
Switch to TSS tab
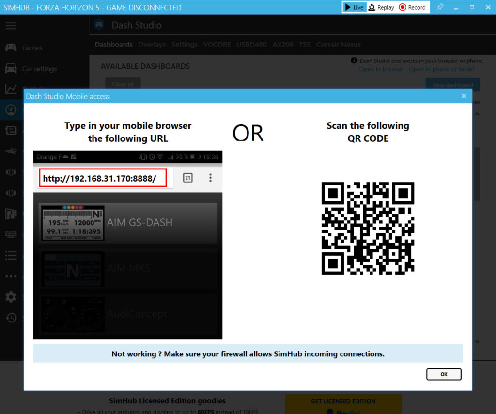coord(305,44)
